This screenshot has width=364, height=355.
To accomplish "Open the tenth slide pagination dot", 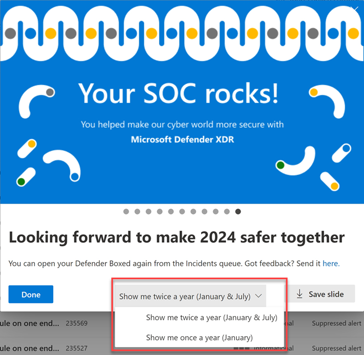I will [x=227, y=212].
